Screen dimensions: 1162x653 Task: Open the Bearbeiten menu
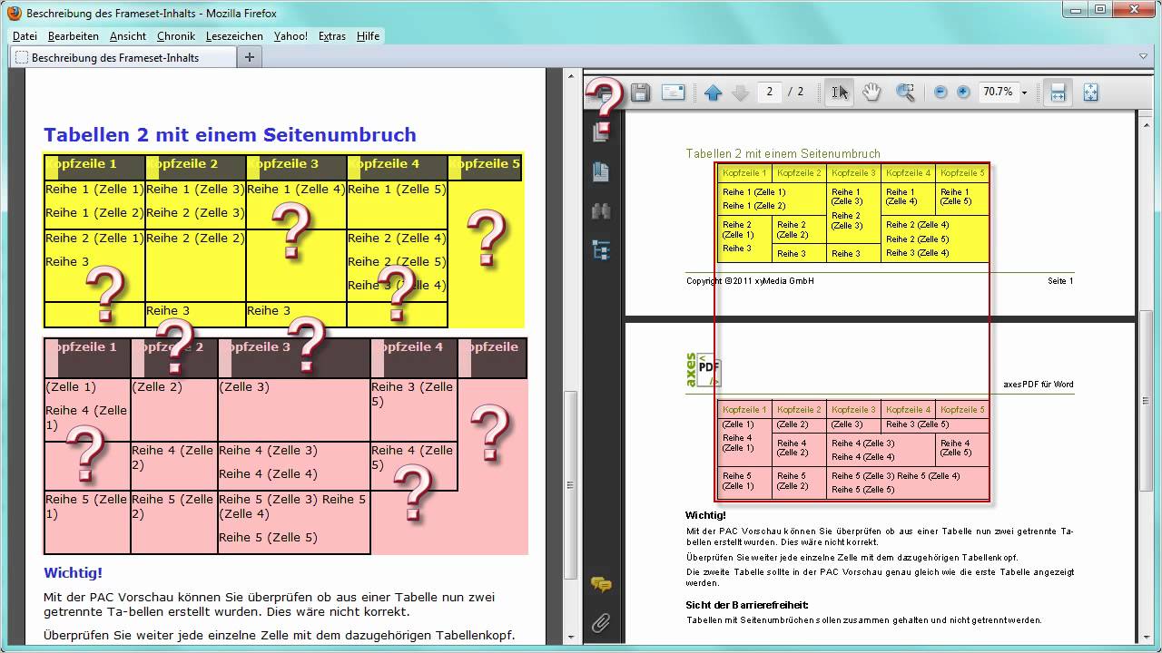[x=74, y=36]
